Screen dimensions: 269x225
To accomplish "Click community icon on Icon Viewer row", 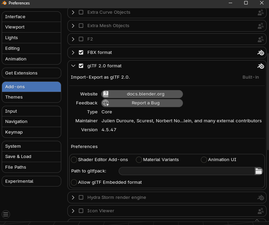I will coord(261,211).
